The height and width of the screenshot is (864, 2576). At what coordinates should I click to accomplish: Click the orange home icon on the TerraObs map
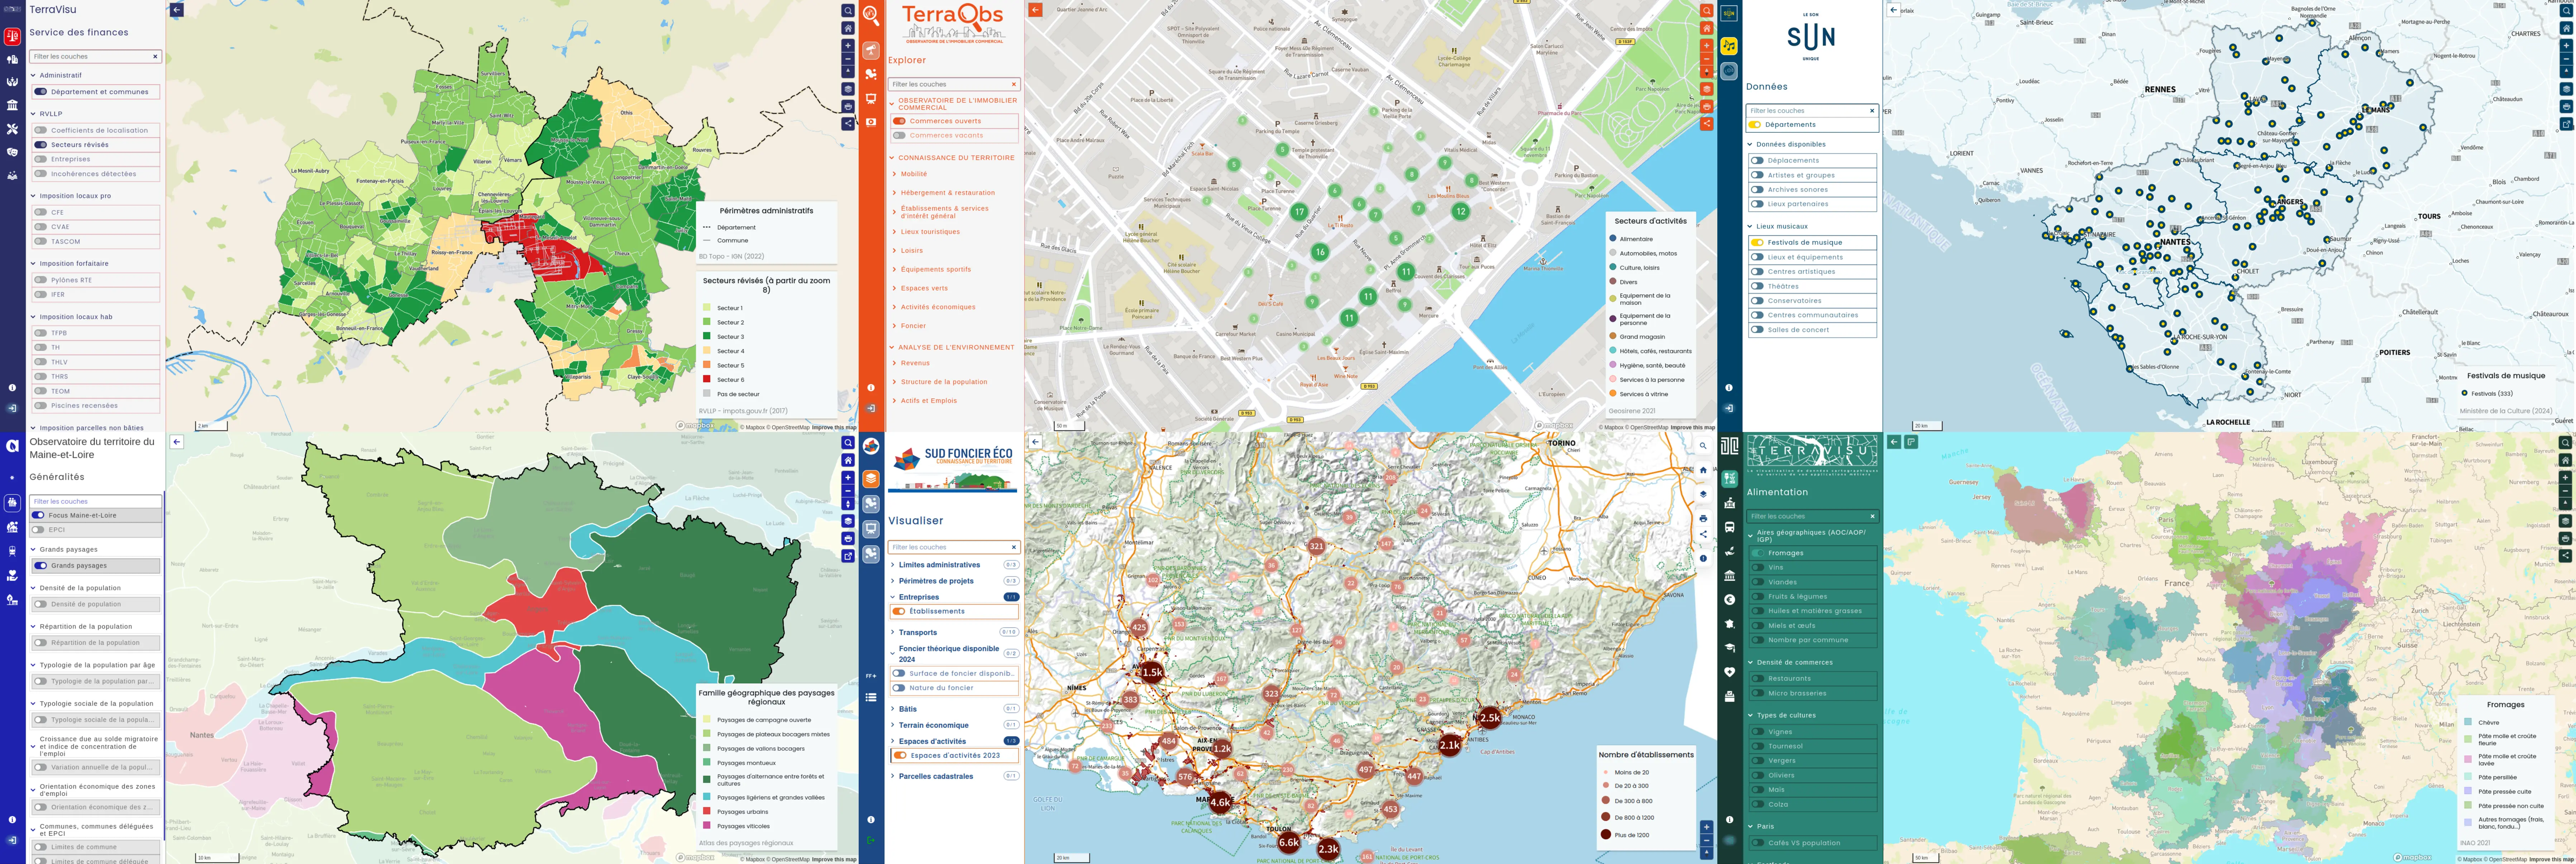coord(1707,28)
